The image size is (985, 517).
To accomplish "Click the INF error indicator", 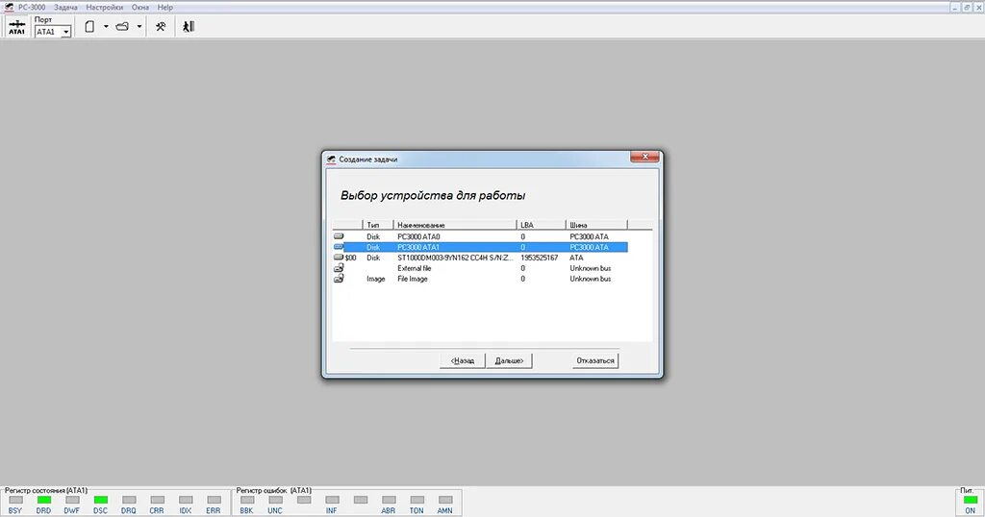I will (x=332, y=500).
